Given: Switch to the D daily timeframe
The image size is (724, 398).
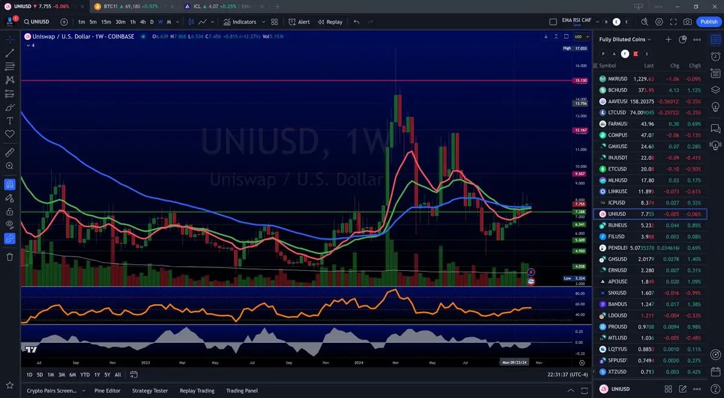Looking at the screenshot, I should (x=151, y=22).
